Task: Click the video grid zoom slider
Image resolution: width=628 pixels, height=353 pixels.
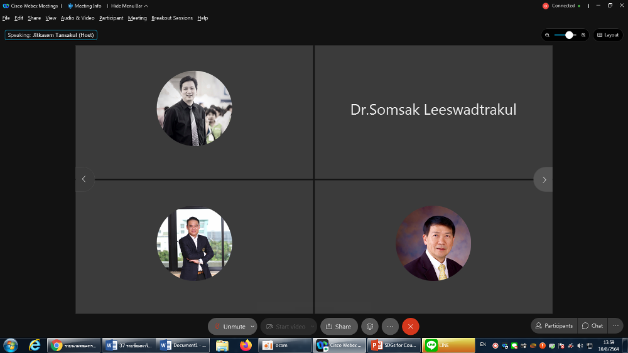Action: click(x=566, y=35)
